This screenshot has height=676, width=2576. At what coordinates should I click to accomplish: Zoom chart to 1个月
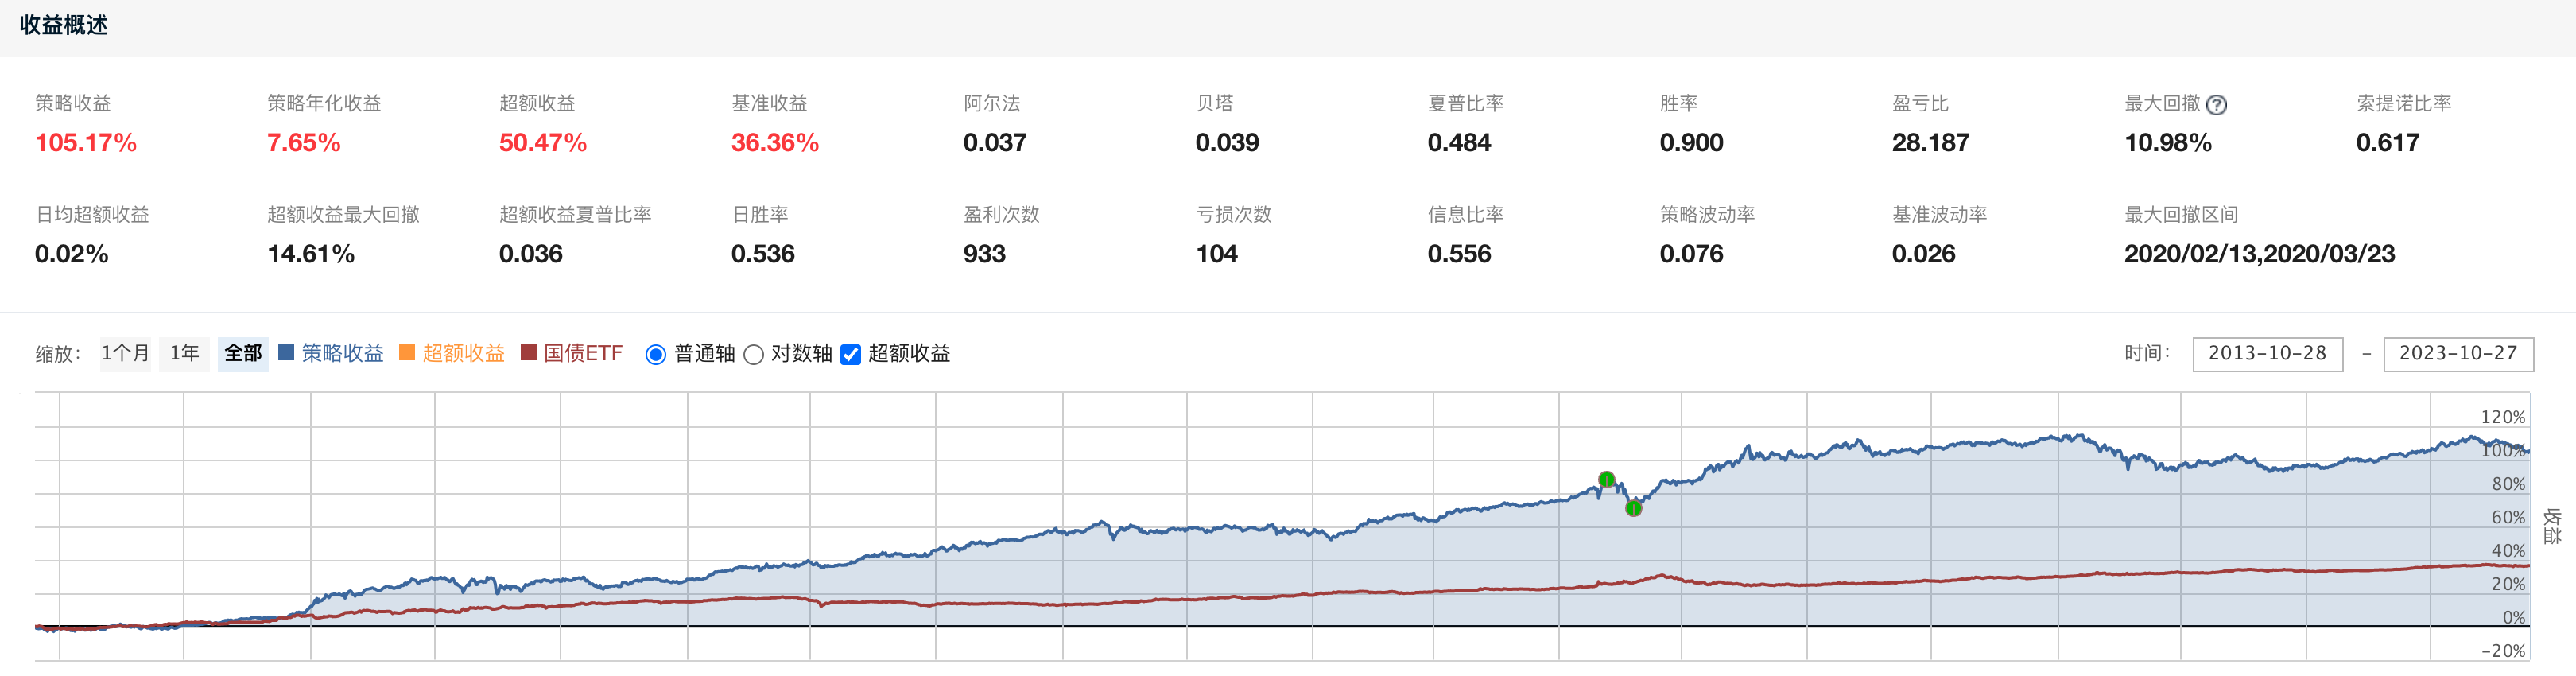pyautogui.click(x=125, y=353)
